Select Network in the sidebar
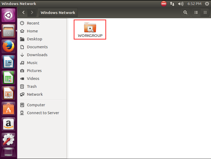This screenshot has width=211, height=159. (x=42, y=94)
